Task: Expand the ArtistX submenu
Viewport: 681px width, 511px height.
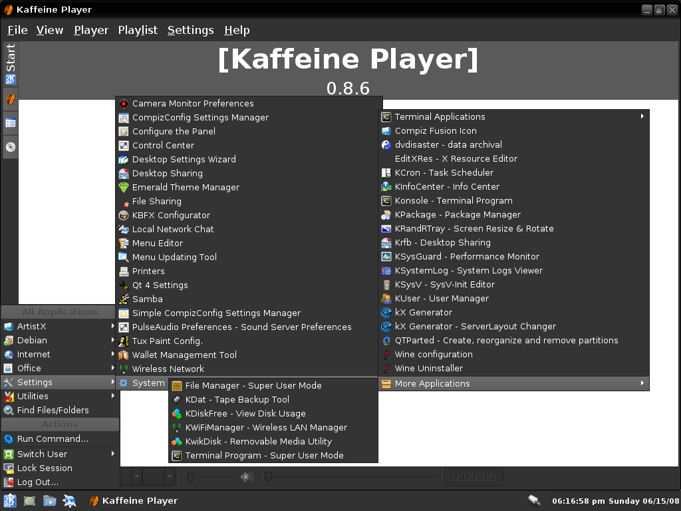Action: point(60,326)
